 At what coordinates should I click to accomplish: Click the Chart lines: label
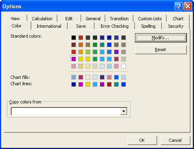[21, 84]
